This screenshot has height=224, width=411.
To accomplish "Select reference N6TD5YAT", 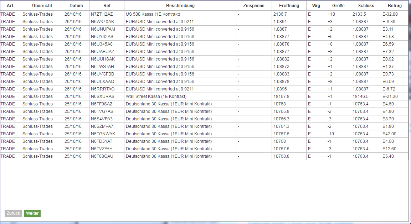I will 102,141.
